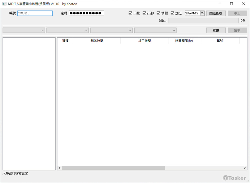Enable the 工數 checkbox
250x183 pixels.
[130, 13]
